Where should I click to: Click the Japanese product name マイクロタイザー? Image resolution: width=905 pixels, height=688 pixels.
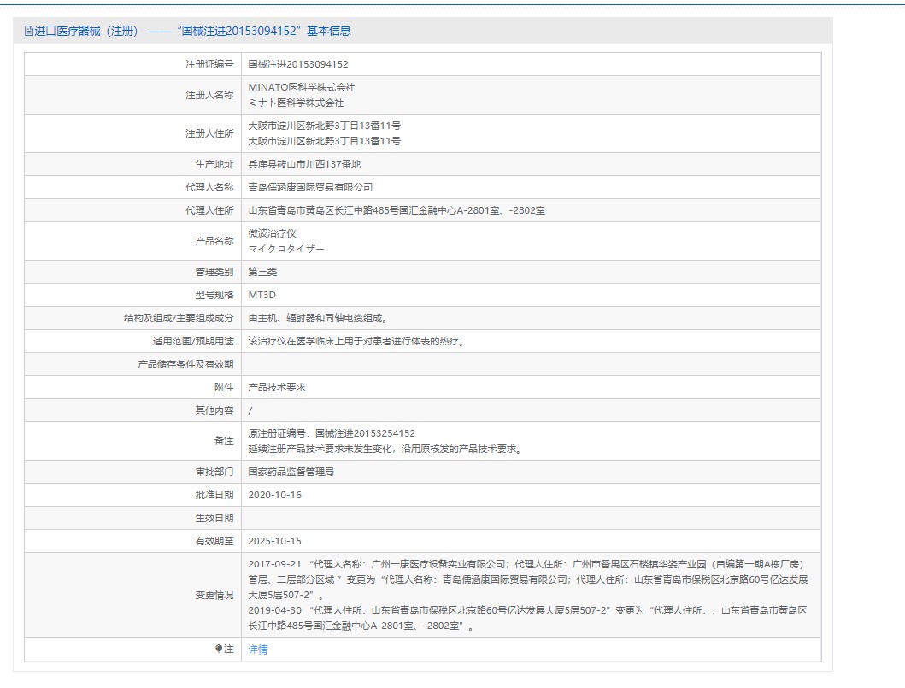pyautogui.click(x=286, y=249)
